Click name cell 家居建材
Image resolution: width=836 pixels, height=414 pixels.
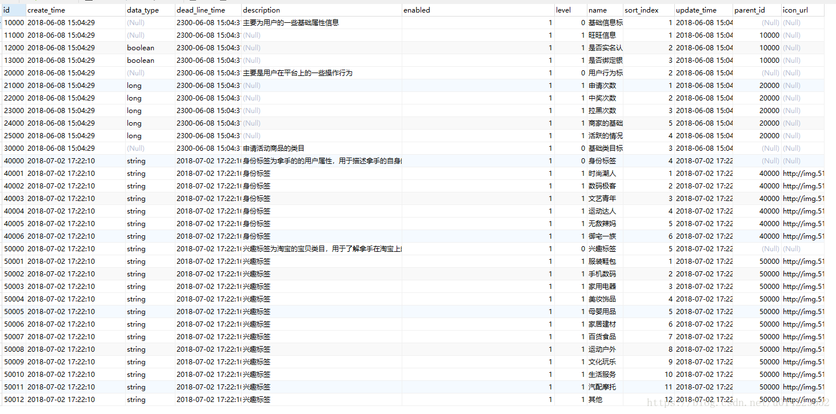[x=605, y=324]
